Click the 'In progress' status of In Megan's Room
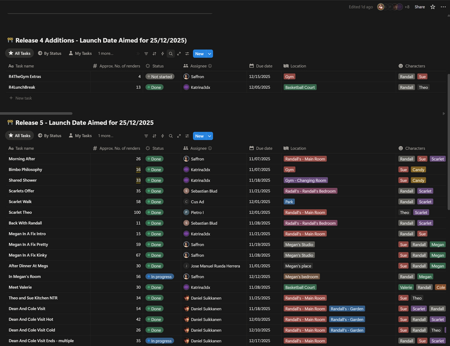This screenshot has width=450, height=346. (160, 277)
